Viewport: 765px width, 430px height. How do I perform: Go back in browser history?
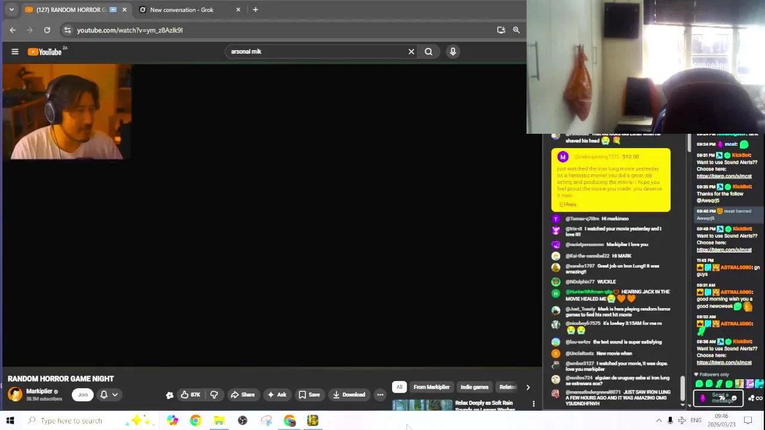coord(13,30)
